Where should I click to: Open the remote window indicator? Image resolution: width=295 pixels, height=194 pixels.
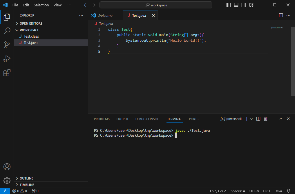coord(5,191)
